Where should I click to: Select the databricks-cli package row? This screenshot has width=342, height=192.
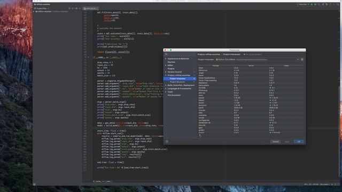point(251,123)
